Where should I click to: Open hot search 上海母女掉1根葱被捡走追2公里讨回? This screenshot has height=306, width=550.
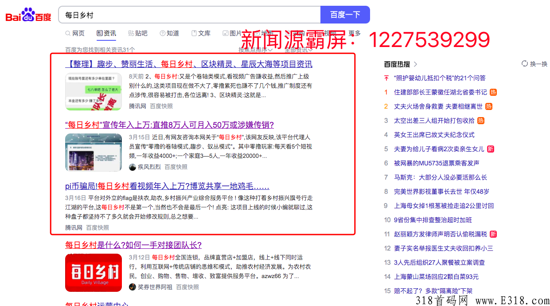(444, 206)
